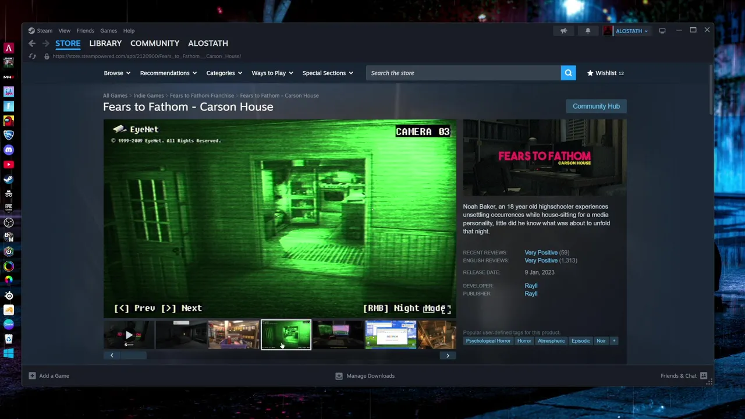Play the trailer video thumbnail

click(x=129, y=335)
